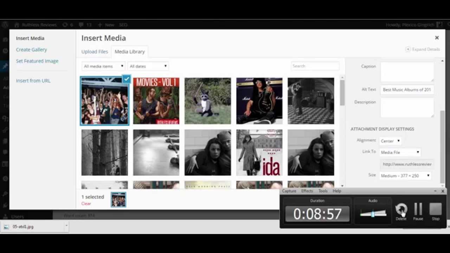Viewport: 450px width, 253px height.
Task: Clear the current media selection
Action: tap(86, 203)
